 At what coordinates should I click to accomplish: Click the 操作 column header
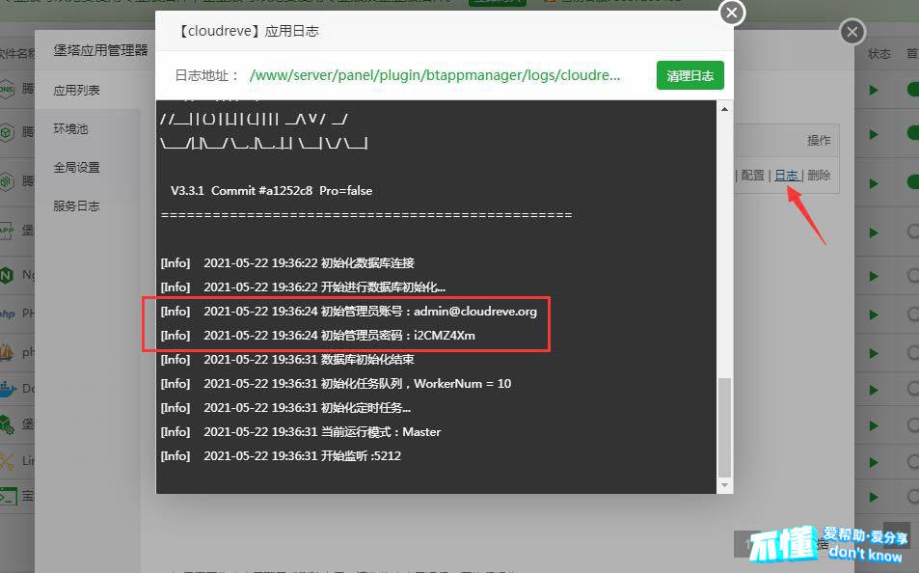[819, 140]
